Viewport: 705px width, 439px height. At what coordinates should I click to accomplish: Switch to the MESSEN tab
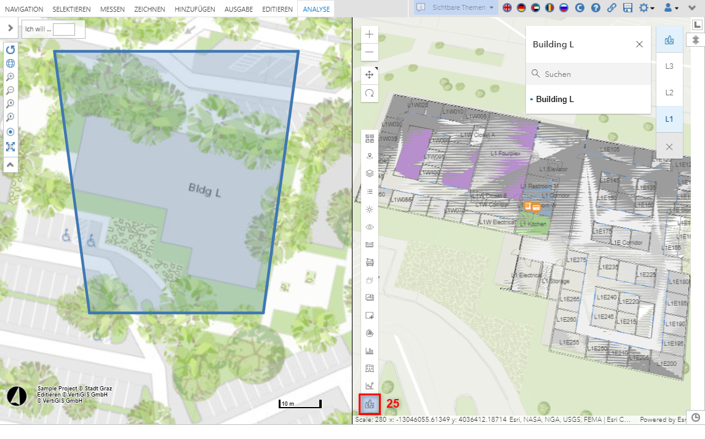point(112,9)
